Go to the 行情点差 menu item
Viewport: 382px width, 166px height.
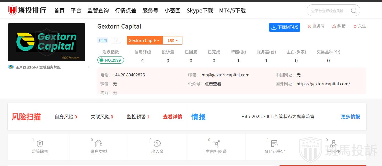point(125,10)
